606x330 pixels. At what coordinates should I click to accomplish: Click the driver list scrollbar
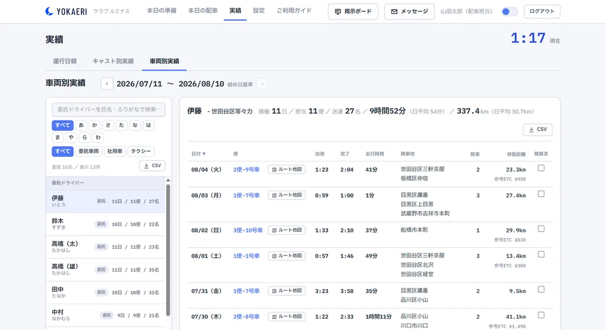168,249
